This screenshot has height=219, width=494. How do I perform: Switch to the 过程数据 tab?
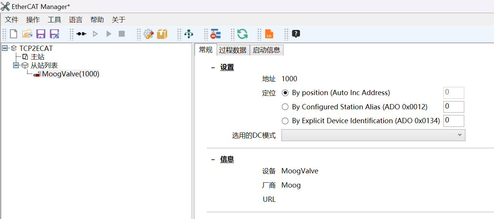(x=233, y=50)
